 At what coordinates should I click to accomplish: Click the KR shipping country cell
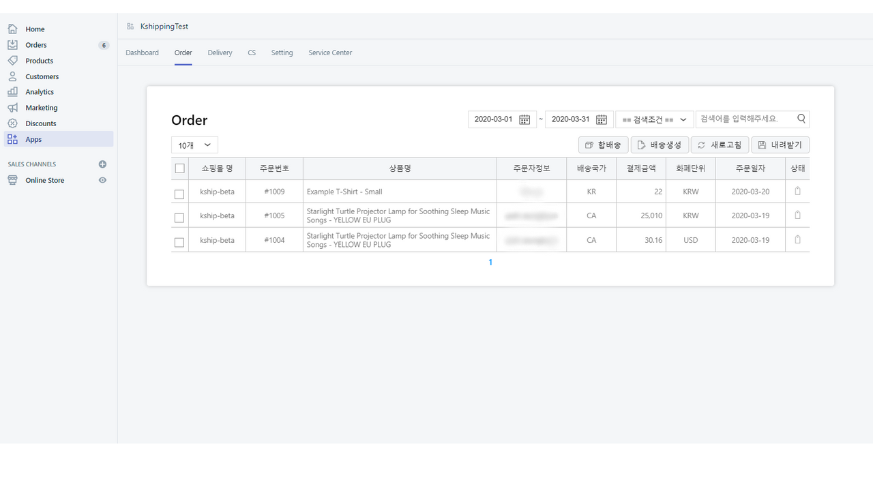591,192
